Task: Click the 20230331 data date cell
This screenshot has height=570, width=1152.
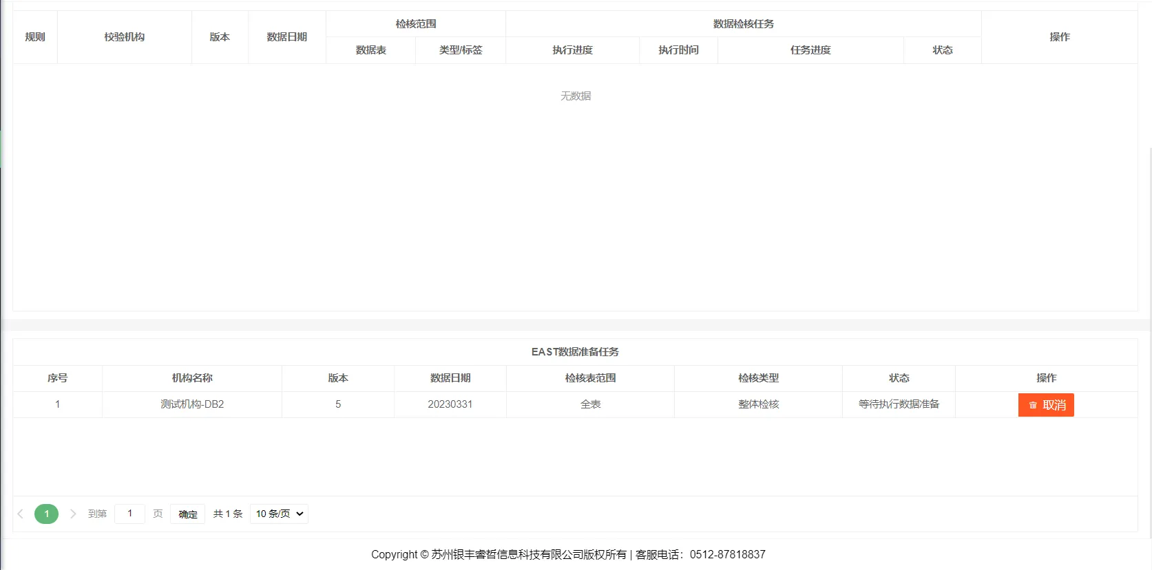Action: (x=450, y=404)
